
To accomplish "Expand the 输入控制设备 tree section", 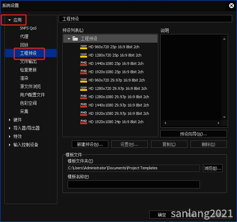I will point(10,145).
